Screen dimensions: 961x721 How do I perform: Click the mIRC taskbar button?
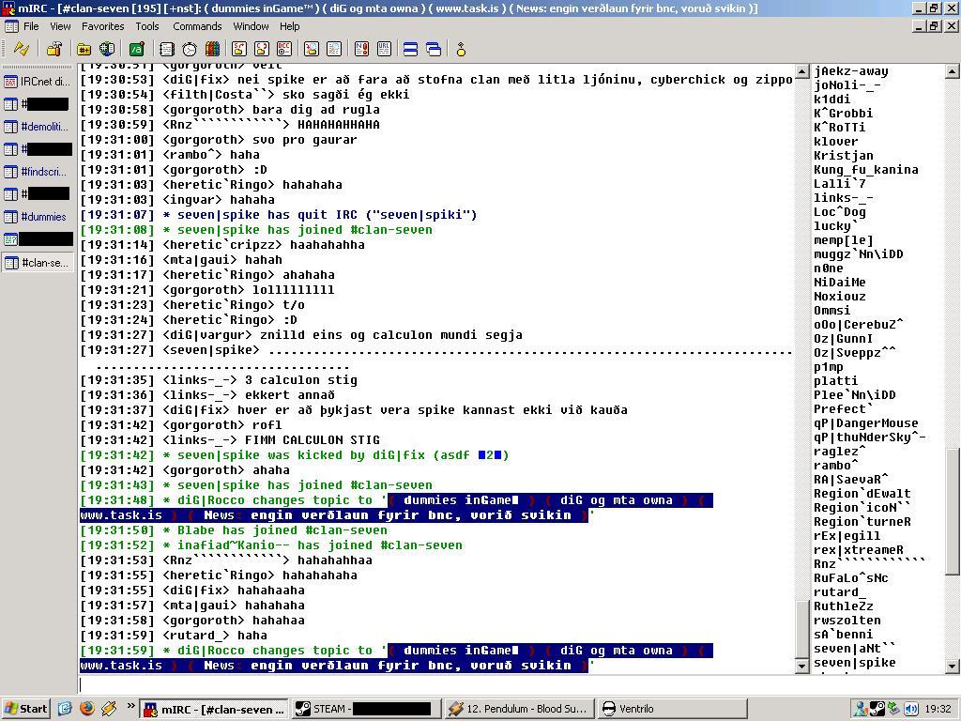(213, 710)
